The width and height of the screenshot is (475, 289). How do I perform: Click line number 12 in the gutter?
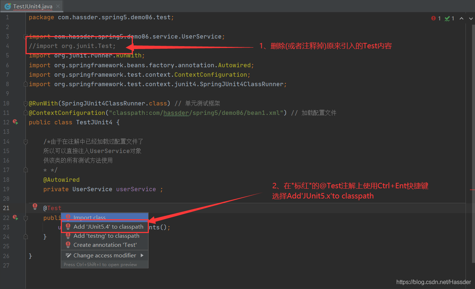(6, 122)
